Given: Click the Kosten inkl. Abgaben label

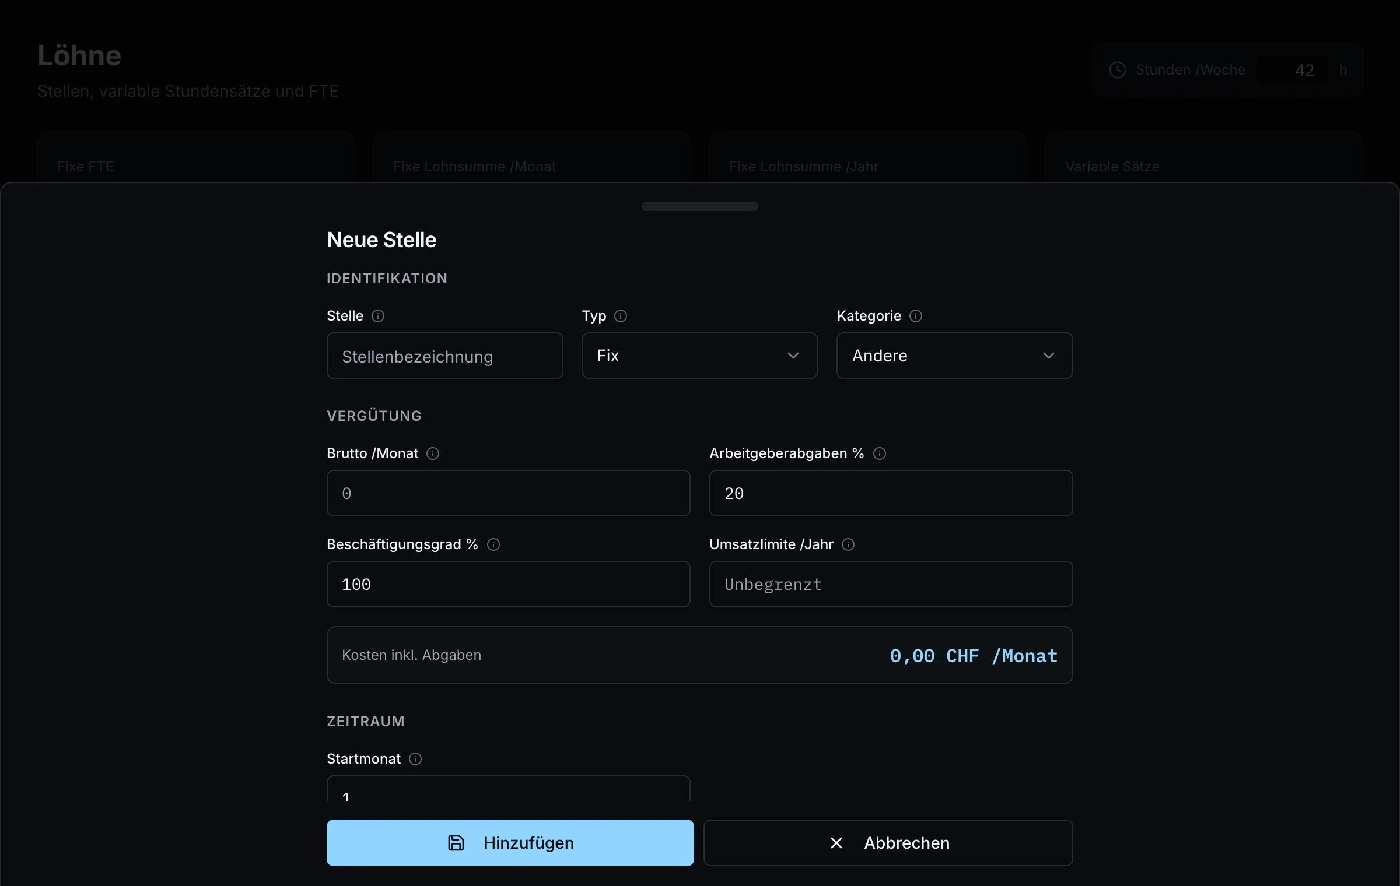Looking at the screenshot, I should (411, 655).
